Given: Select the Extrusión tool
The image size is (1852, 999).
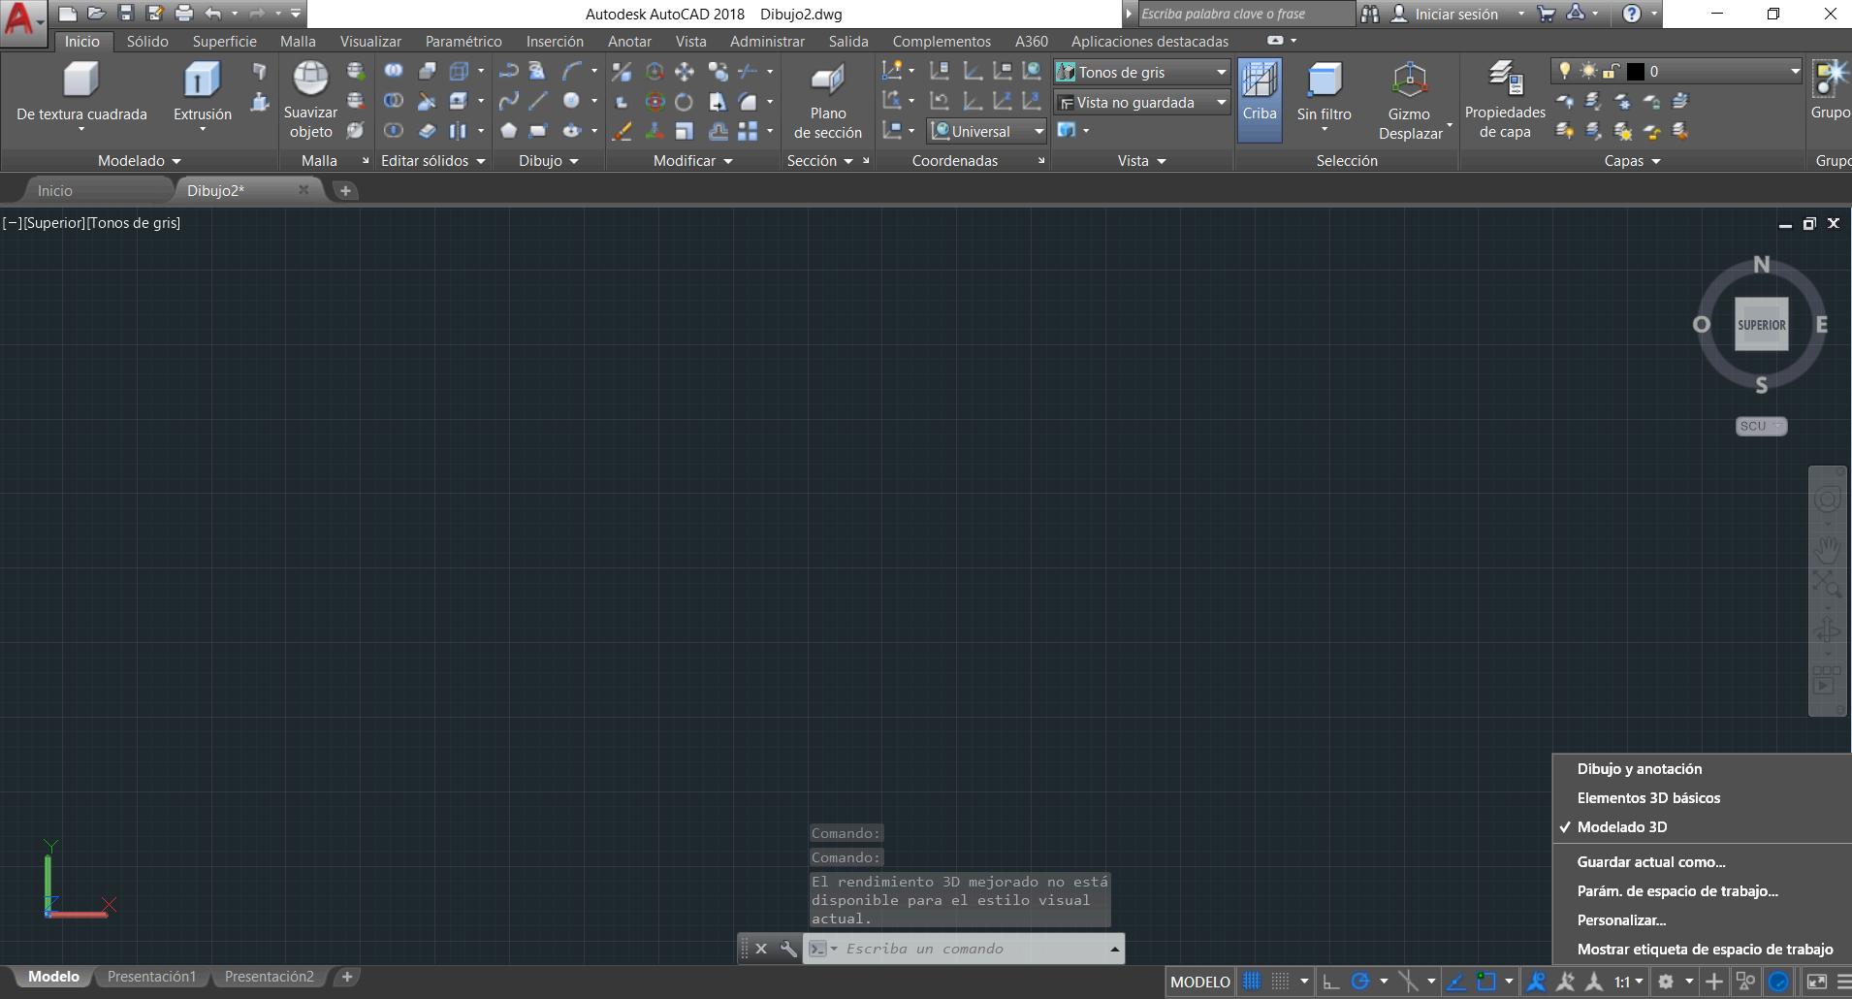Looking at the screenshot, I should pyautogui.click(x=202, y=92).
